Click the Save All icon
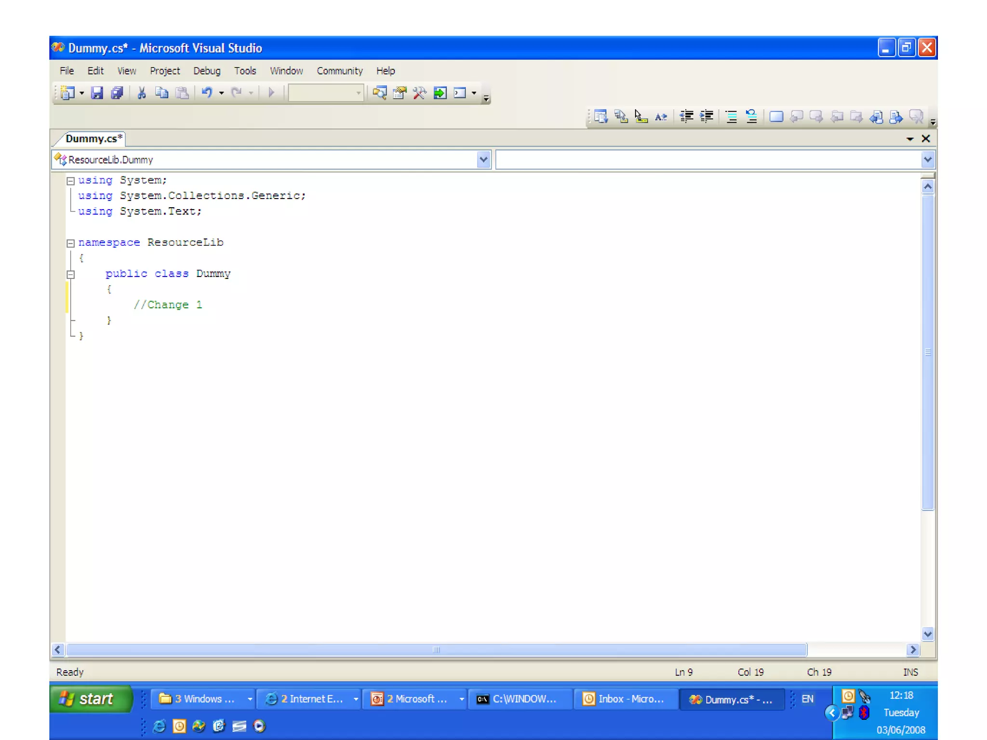This screenshot has width=987, height=740. pyautogui.click(x=117, y=92)
